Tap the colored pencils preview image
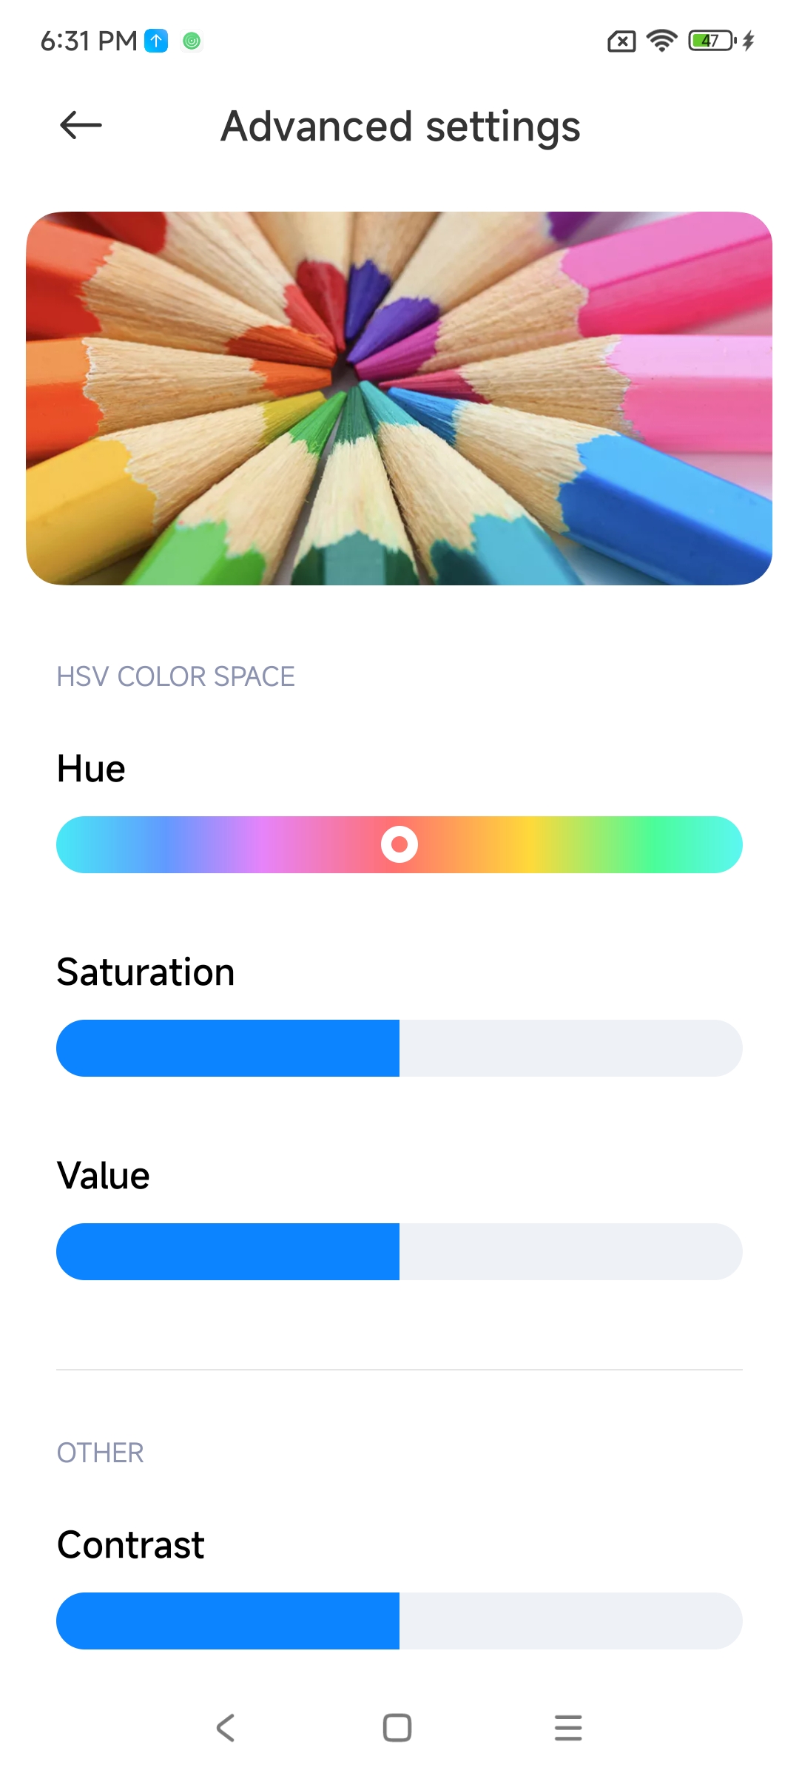This screenshot has height=1776, width=799. tap(399, 398)
